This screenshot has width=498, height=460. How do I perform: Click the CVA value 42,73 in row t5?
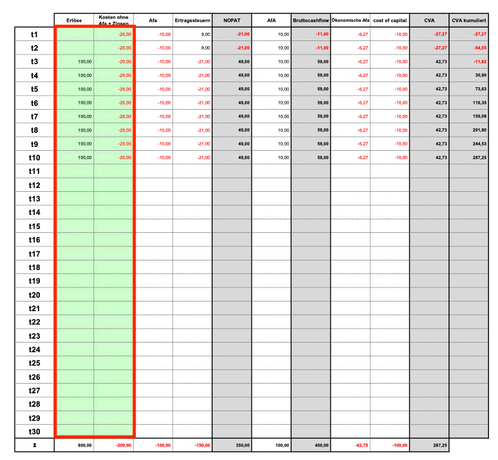[x=441, y=89]
